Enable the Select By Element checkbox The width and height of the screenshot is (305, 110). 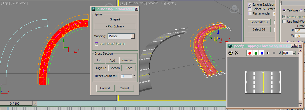pos(250,9)
